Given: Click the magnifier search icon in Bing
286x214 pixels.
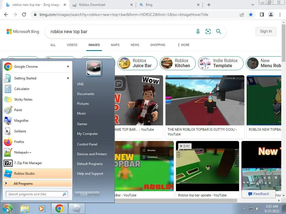Looking at the screenshot, I should pos(218,31).
